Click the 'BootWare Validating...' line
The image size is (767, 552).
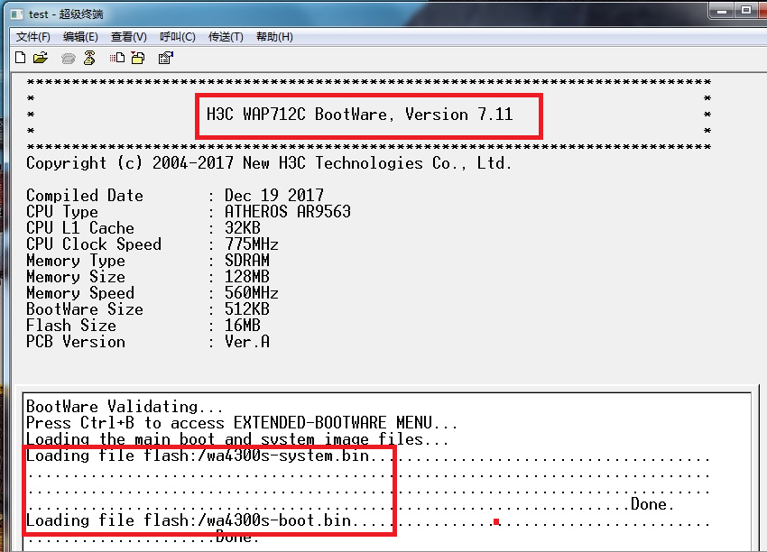125,406
